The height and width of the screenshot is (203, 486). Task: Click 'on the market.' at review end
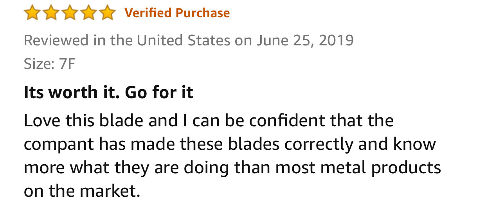point(82,191)
